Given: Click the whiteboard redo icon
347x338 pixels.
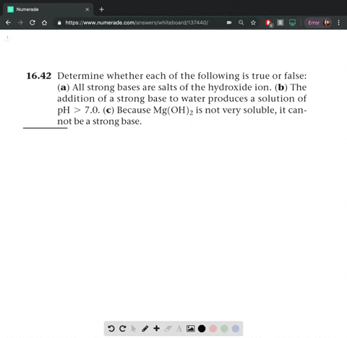Looking at the screenshot, I should (x=122, y=329).
